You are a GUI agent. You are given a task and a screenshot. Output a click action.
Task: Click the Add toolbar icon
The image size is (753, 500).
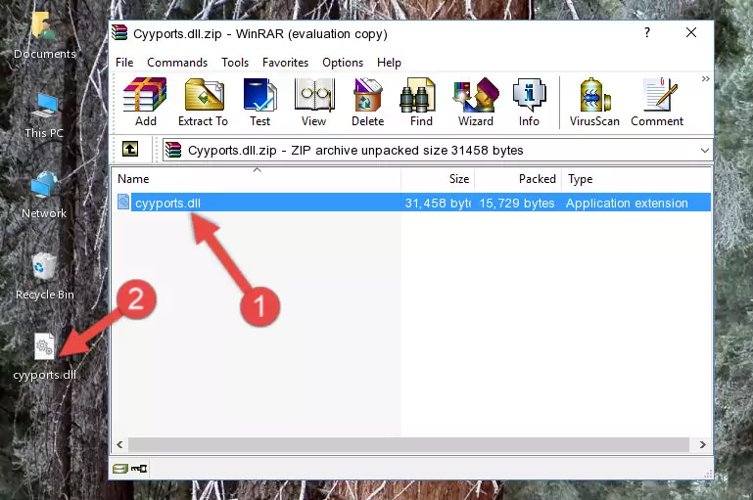click(145, 102)
